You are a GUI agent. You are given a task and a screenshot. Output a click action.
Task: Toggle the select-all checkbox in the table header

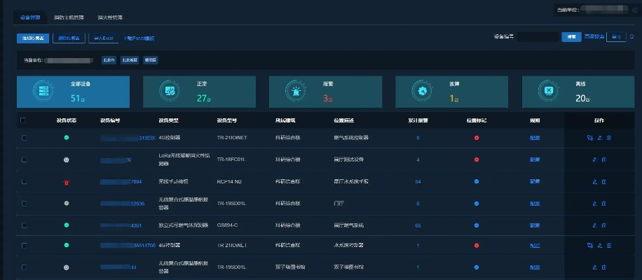(23, 120)
